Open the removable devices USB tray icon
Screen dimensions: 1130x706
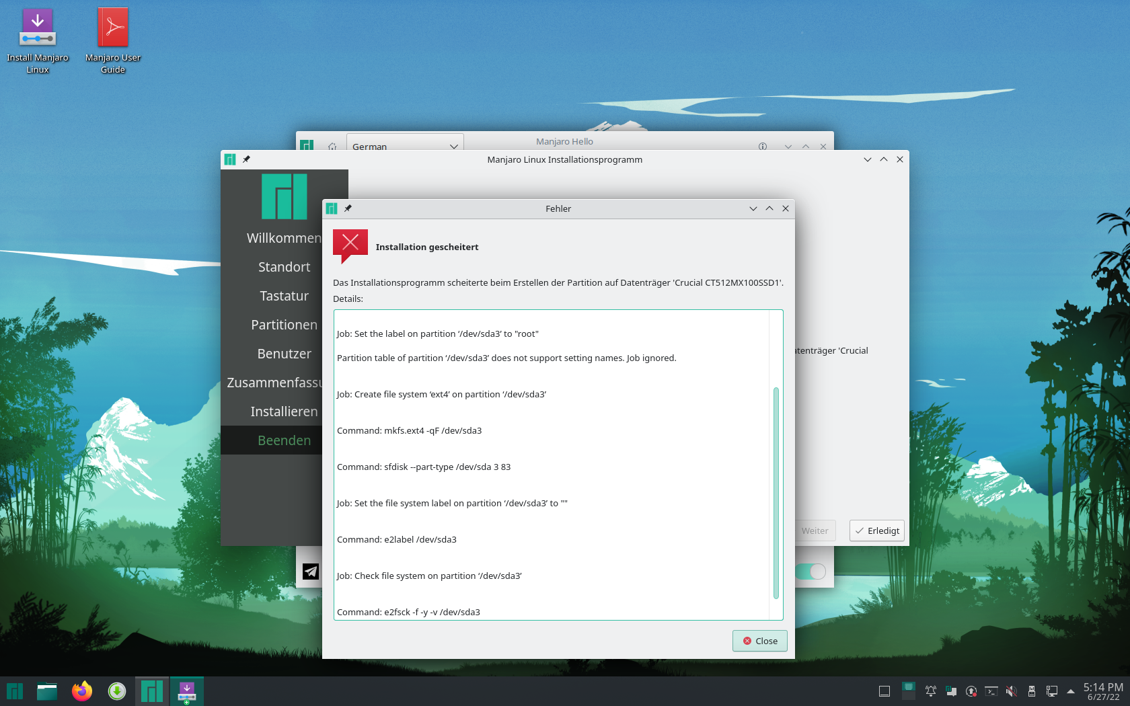(1032, 691)
